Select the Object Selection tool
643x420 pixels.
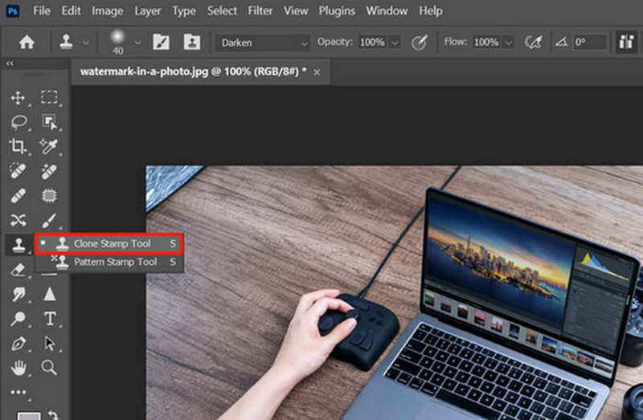50,122
